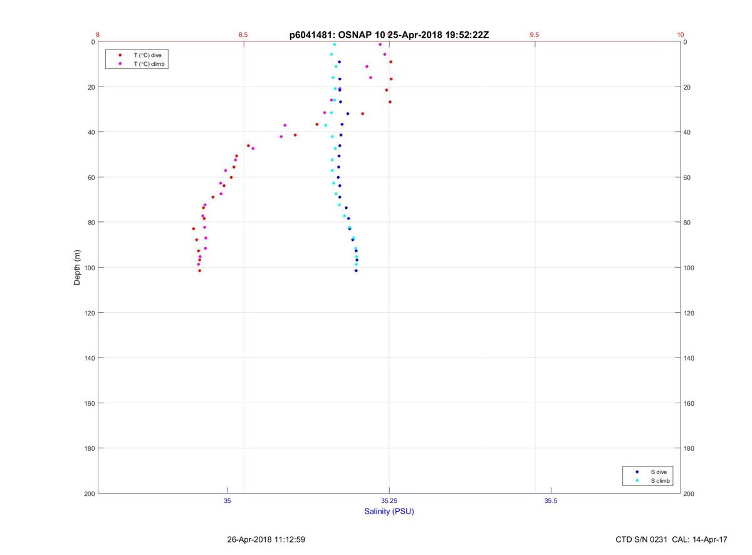
Task: Click the right depth axis tick 180
Action: pos(689,448)
